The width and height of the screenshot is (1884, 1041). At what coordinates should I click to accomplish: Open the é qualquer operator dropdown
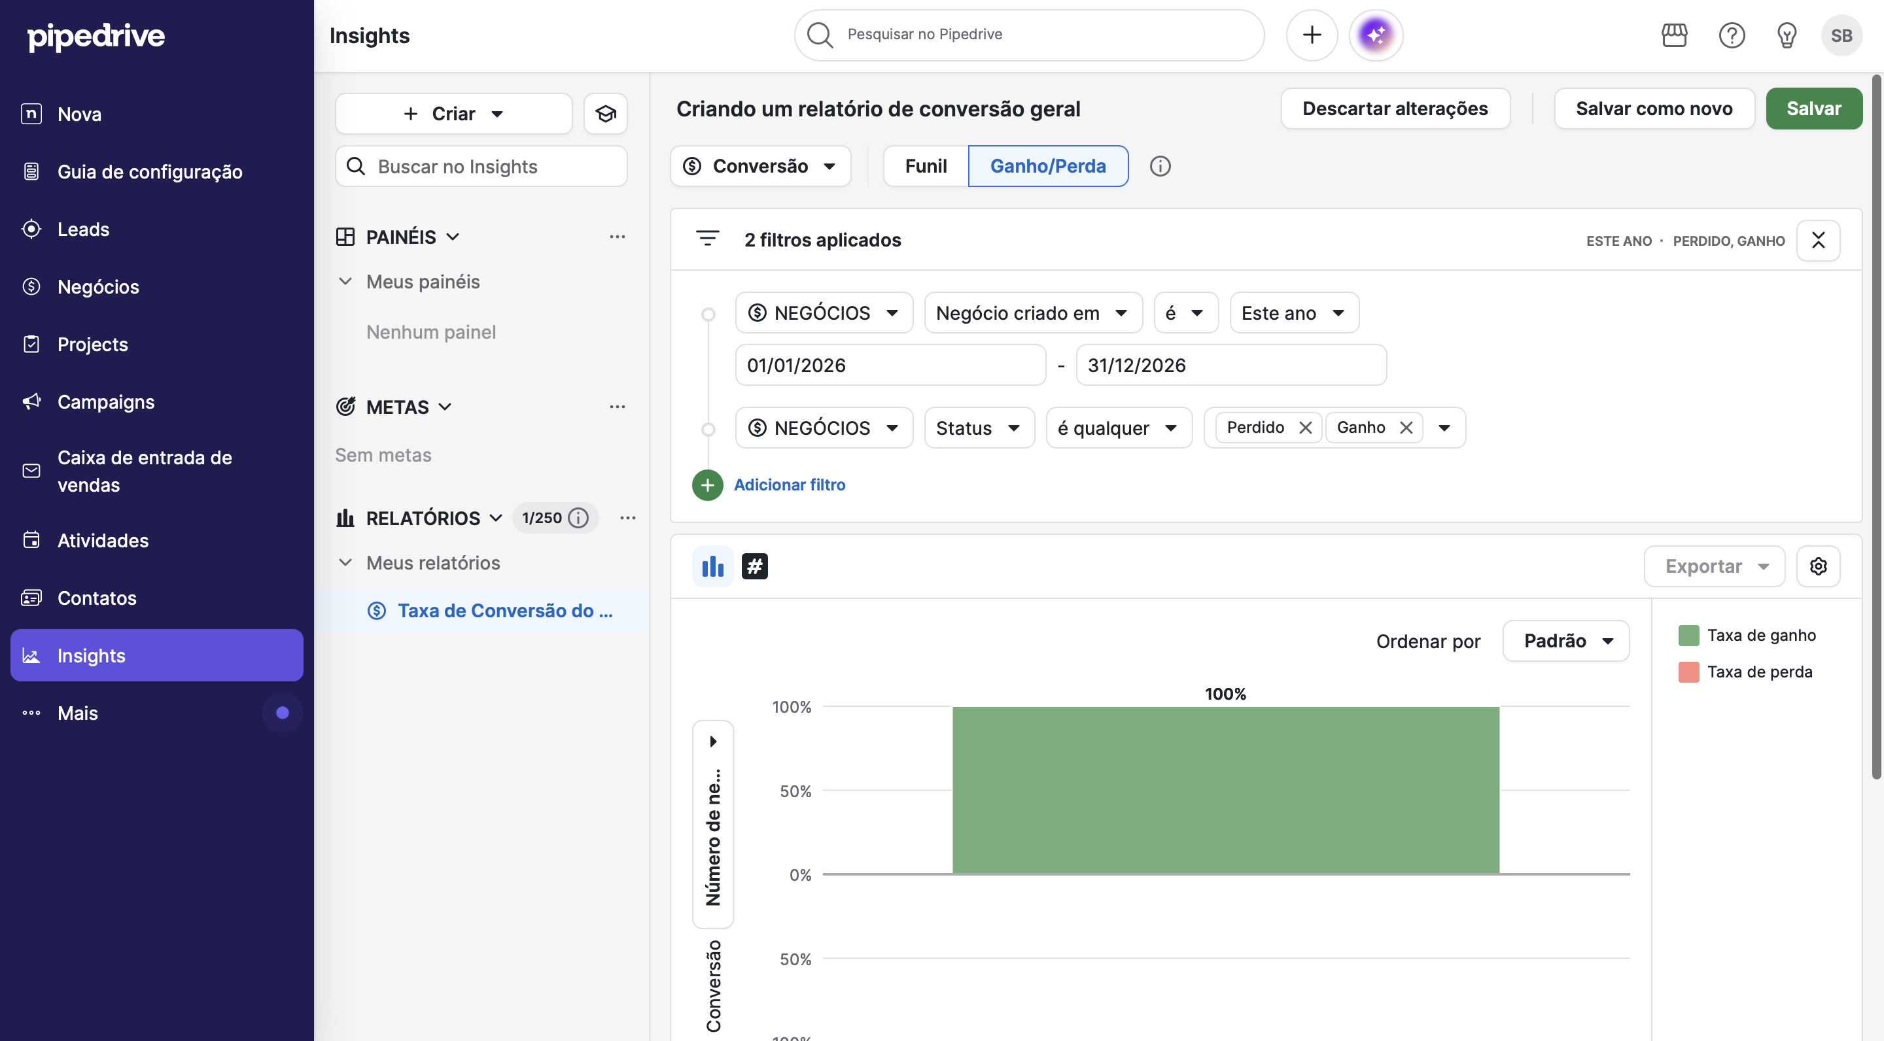click(1118, 428)
